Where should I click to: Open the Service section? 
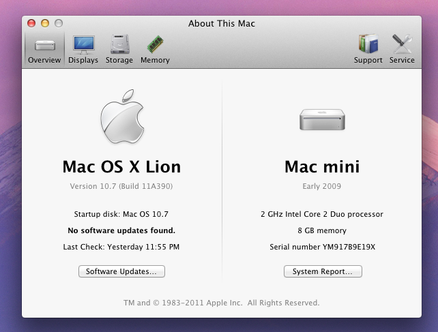pos(402,49)
